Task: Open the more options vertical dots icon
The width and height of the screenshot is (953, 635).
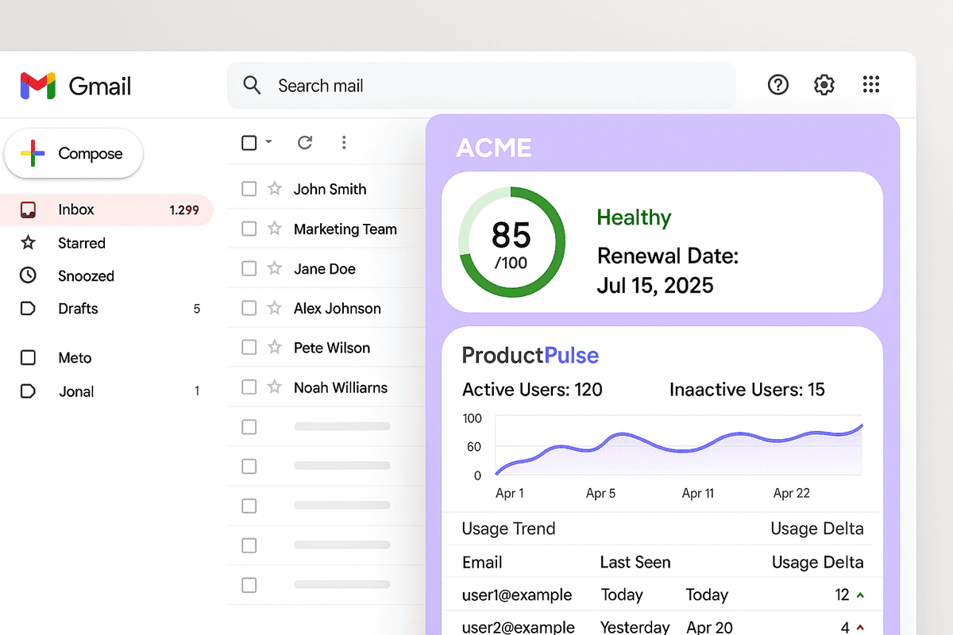Action: [x=343, y=142]
